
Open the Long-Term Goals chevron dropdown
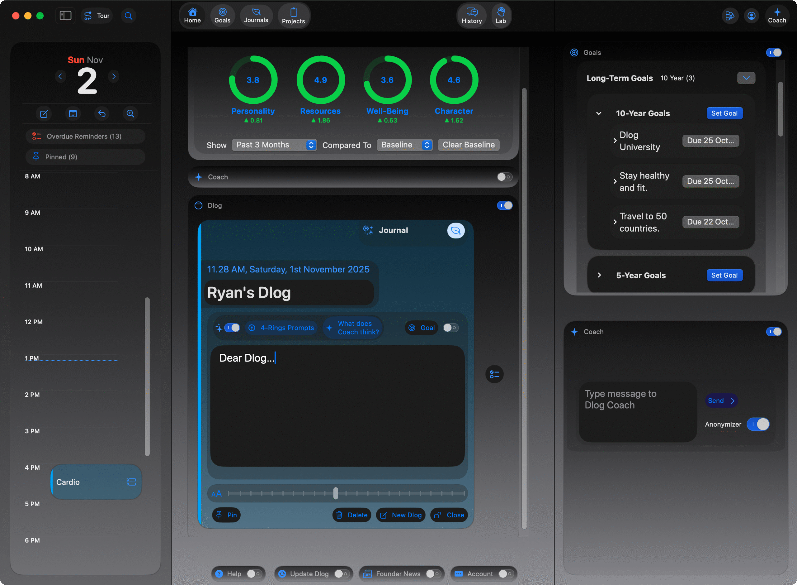pos(746,78)
